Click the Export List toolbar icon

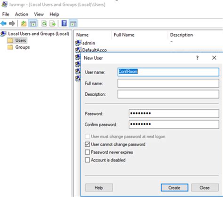53,23
